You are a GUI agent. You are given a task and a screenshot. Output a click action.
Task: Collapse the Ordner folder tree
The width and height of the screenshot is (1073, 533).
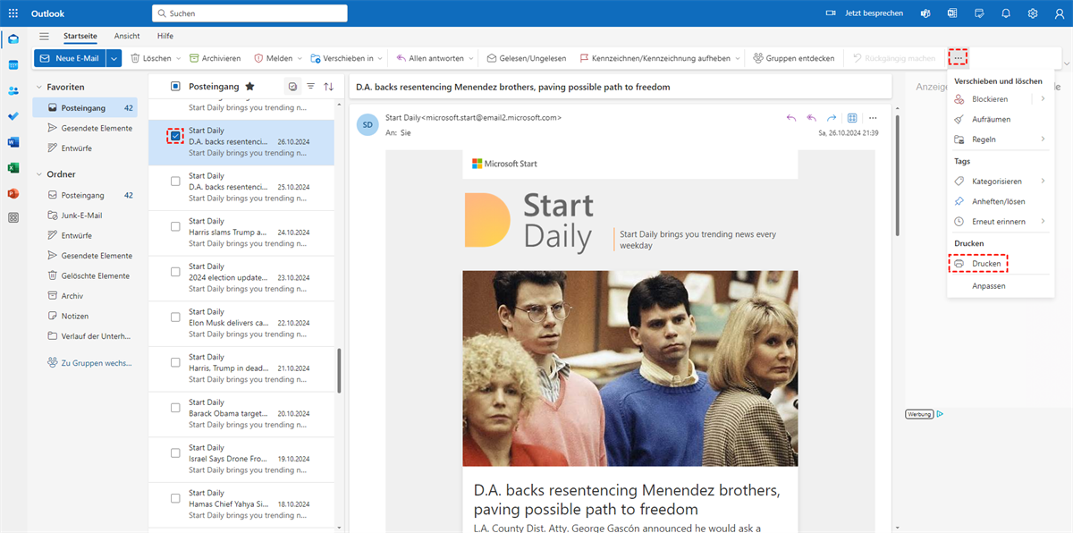38,174
